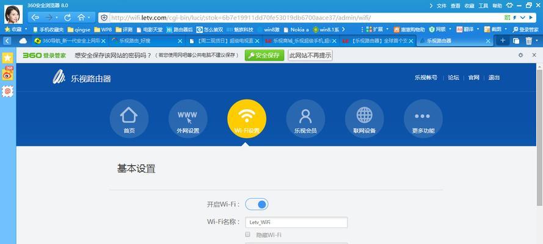543x244 pixels.
Task: Open a new tab with plus icon
Action: coord(503,40)
